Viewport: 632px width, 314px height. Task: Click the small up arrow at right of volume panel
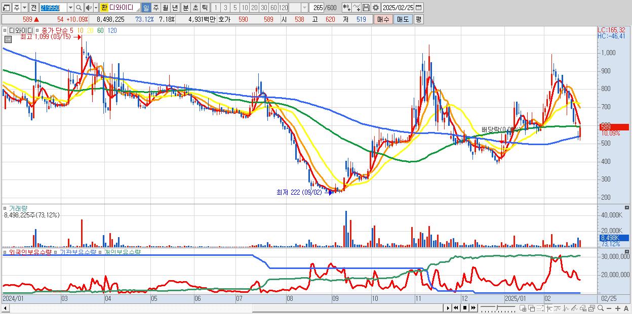point(628,207)
